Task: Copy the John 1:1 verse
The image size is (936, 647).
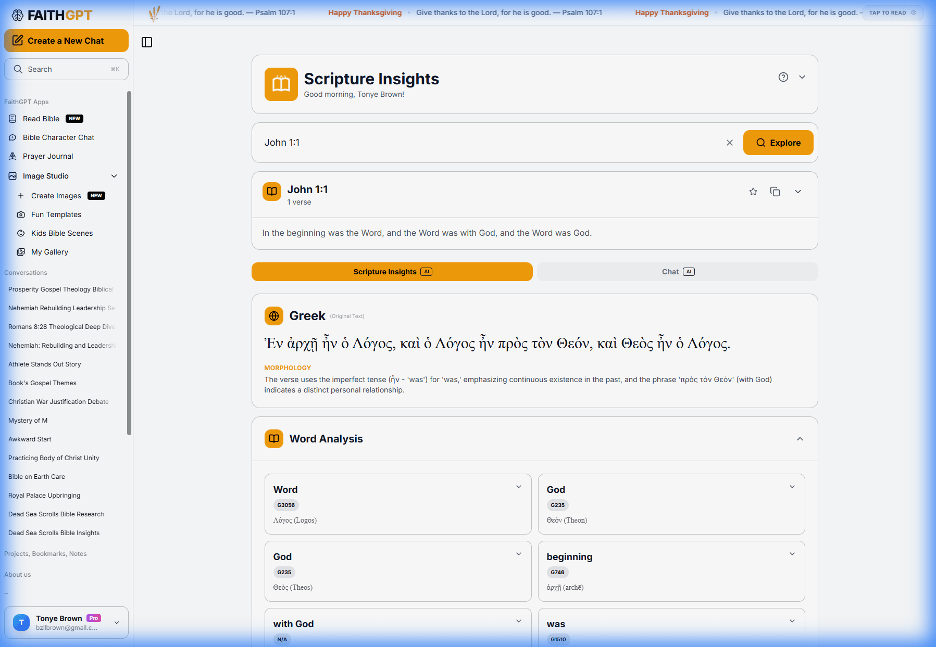Action: tap(775, 192)
